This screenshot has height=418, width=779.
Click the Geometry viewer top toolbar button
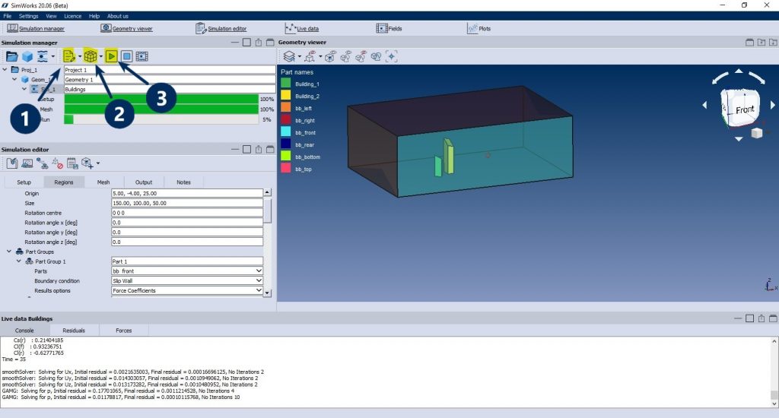point(127,28)
